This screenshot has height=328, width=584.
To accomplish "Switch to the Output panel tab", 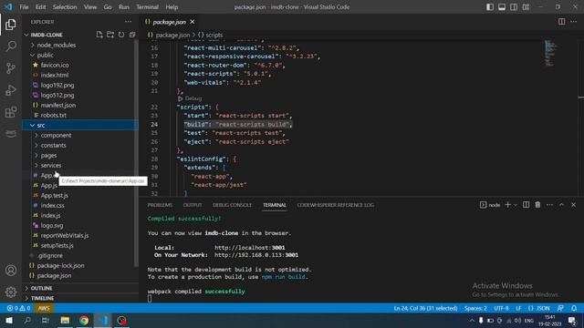I will [x=193, y=205].
